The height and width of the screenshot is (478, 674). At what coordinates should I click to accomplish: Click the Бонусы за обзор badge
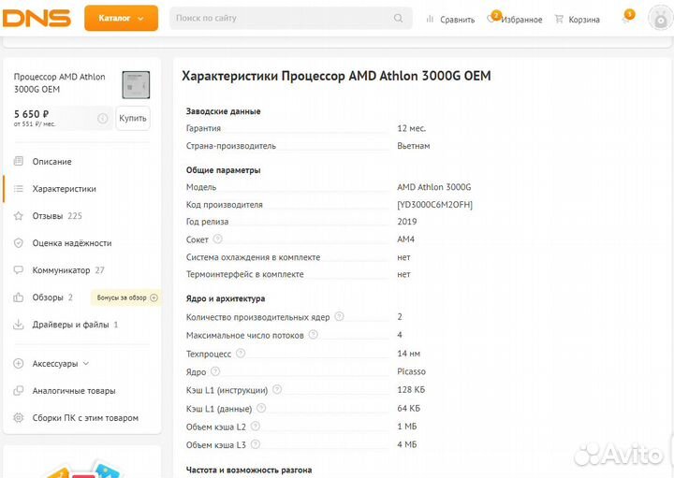125,297
